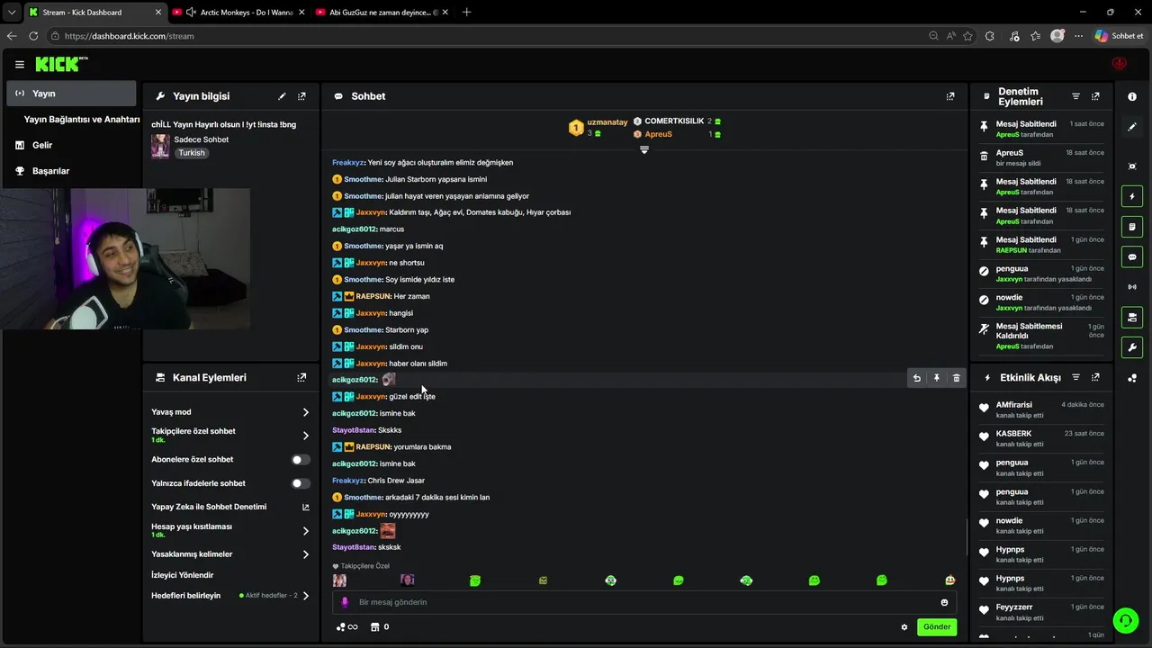Viewport: 1152px width, 648px height.
Task: Click the infinity points icon below chat
Action: [x=346, y=627]
